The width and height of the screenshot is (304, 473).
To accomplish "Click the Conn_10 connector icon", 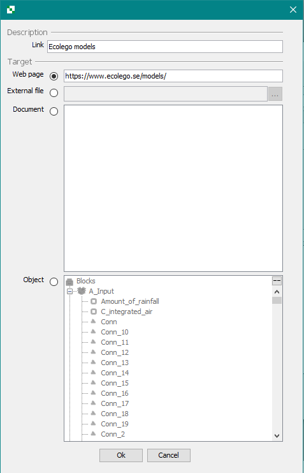I will [94, 332].
